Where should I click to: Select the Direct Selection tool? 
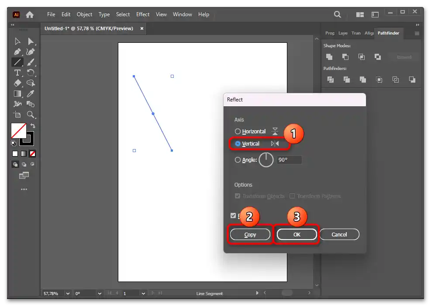[x=31, y=41]
